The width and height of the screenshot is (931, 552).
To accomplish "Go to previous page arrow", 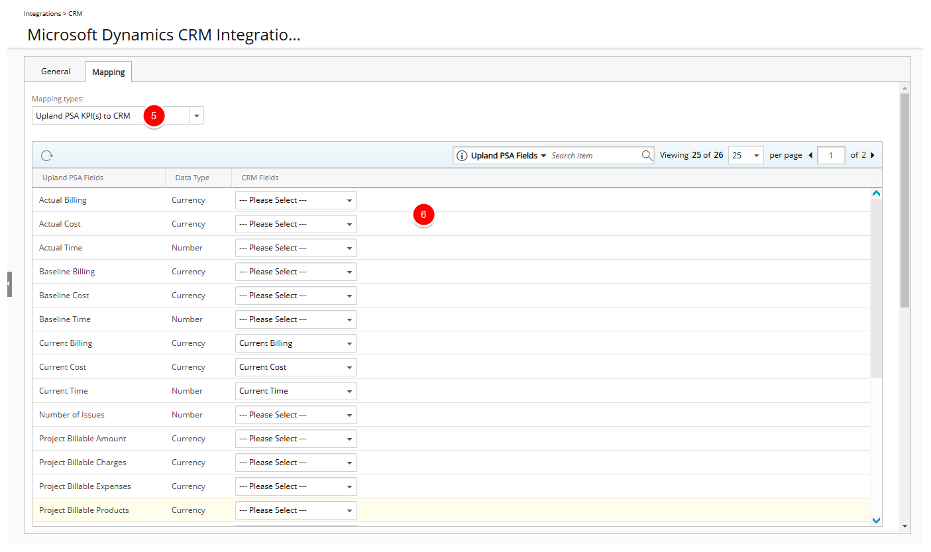I will 810,155.
